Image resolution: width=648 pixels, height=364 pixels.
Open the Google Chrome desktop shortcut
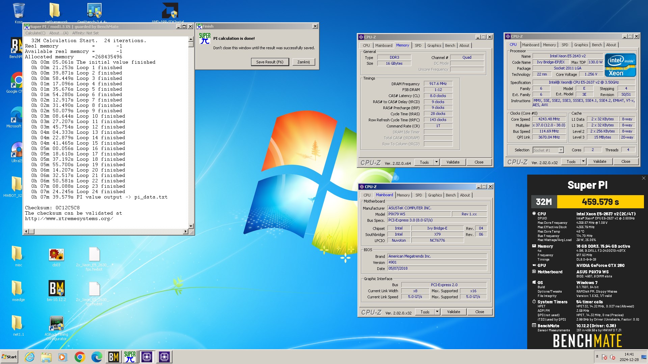click(x=16, y=81)
